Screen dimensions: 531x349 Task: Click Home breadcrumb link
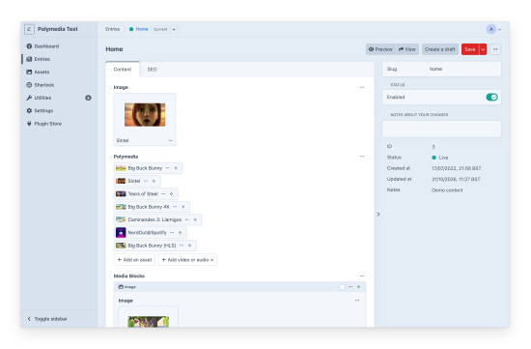click(142, 29)
